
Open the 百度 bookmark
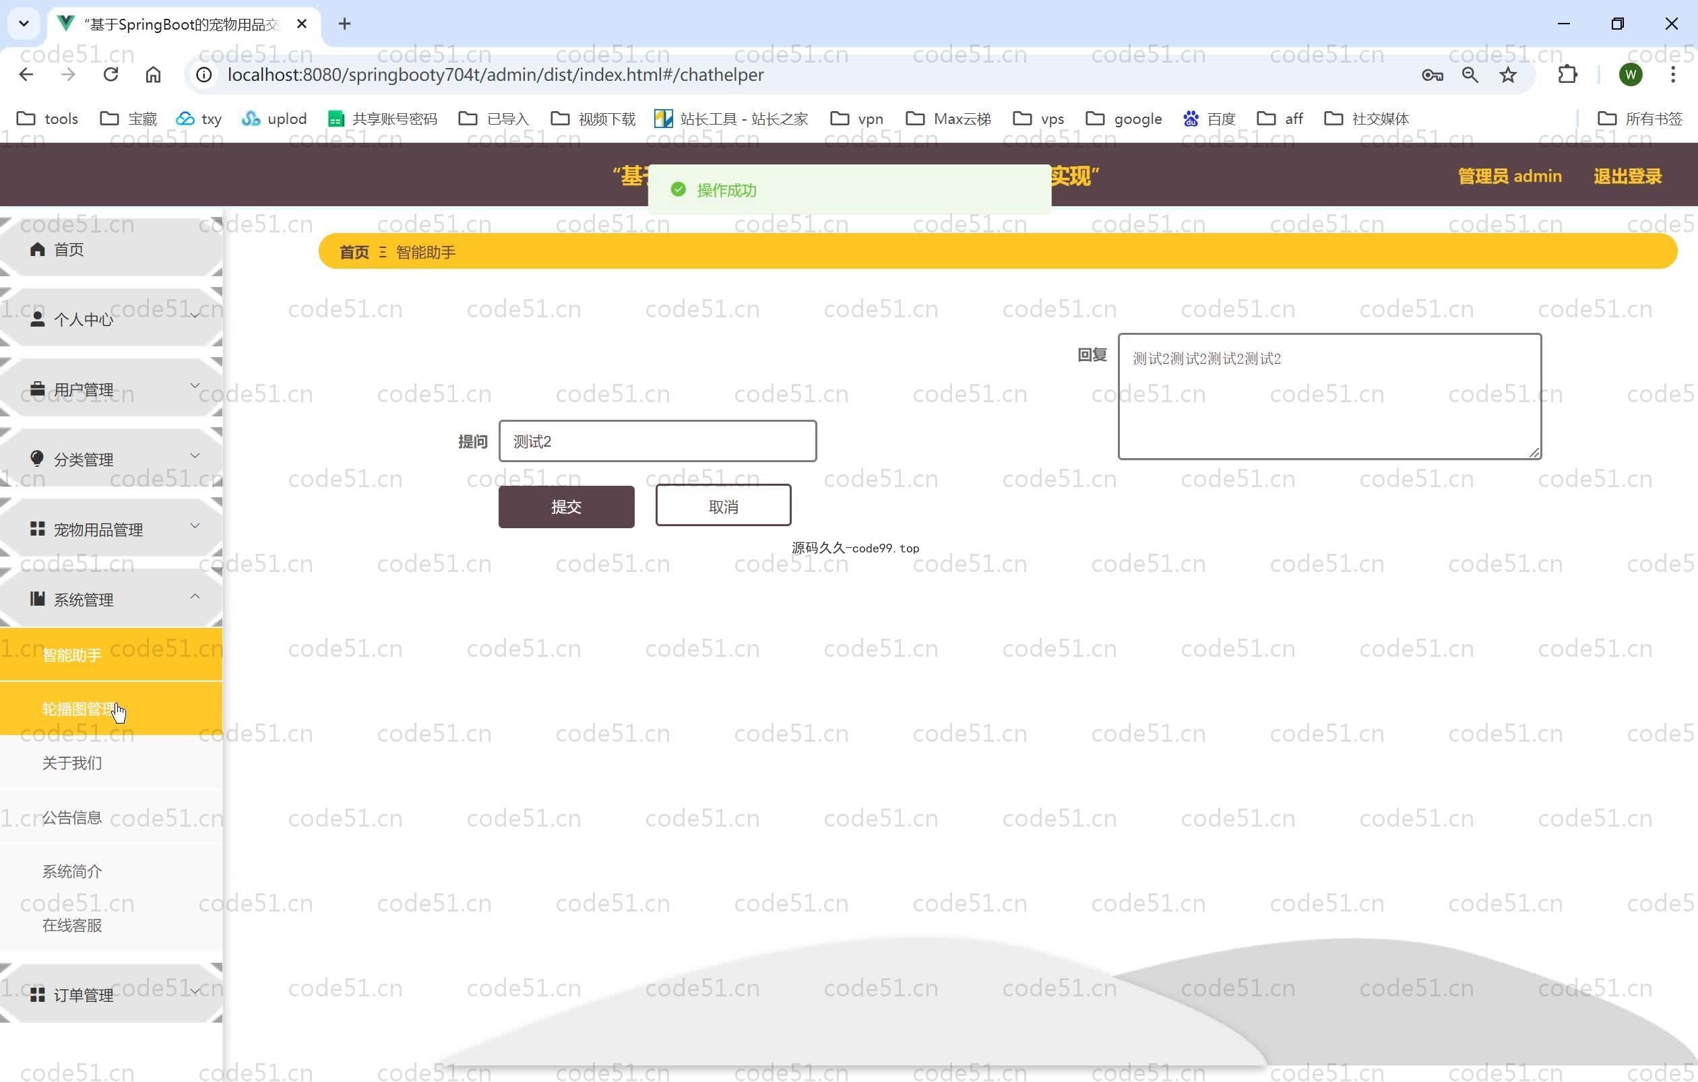pyautogui.click(x=1209, y=119)
